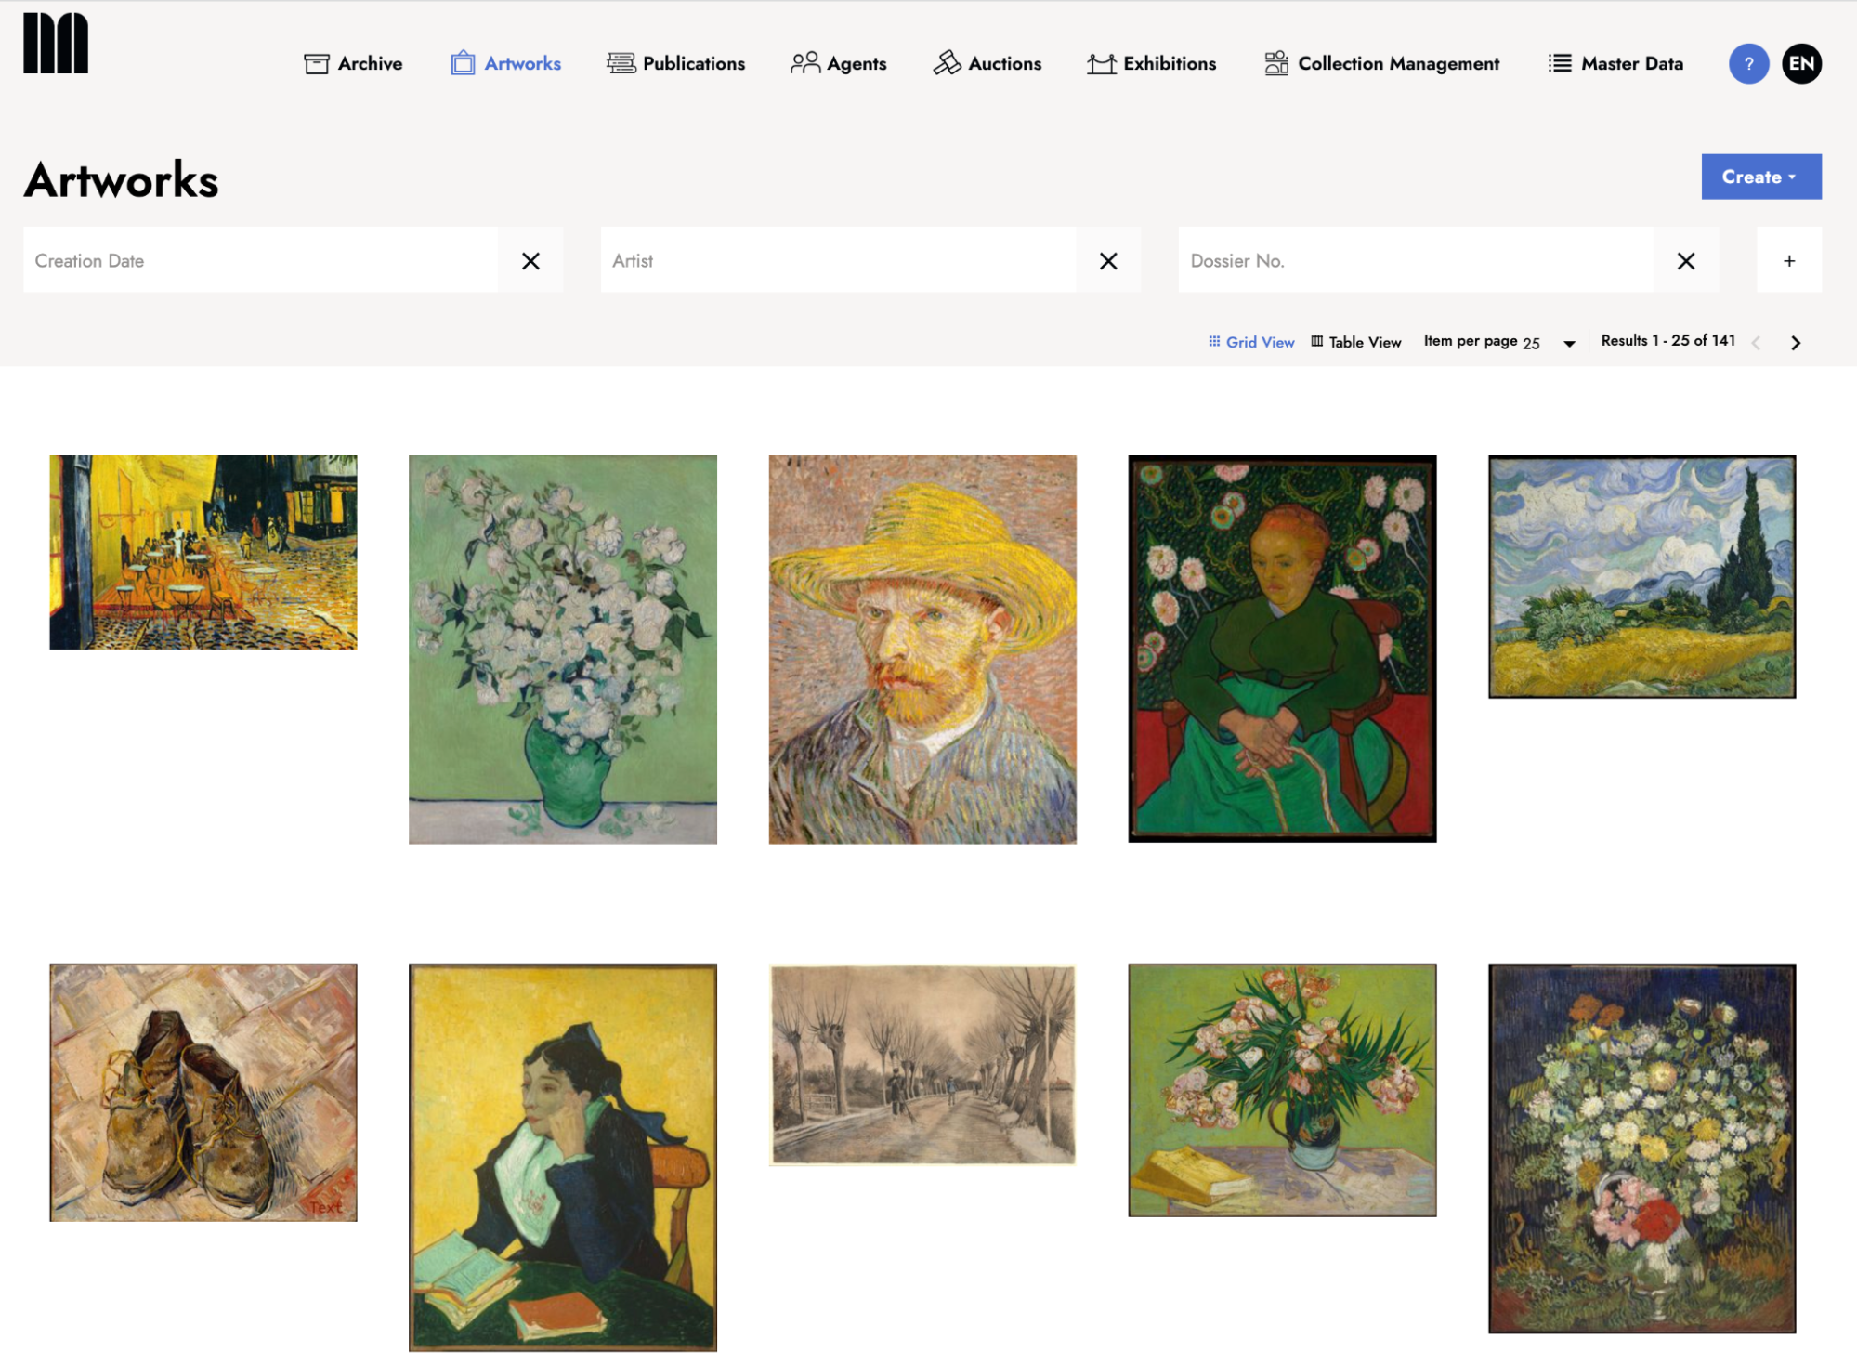This screenshot has height=1365, width=1857.
Task: Open the Café Terrace at Night artwork
Action: [203, 552]
